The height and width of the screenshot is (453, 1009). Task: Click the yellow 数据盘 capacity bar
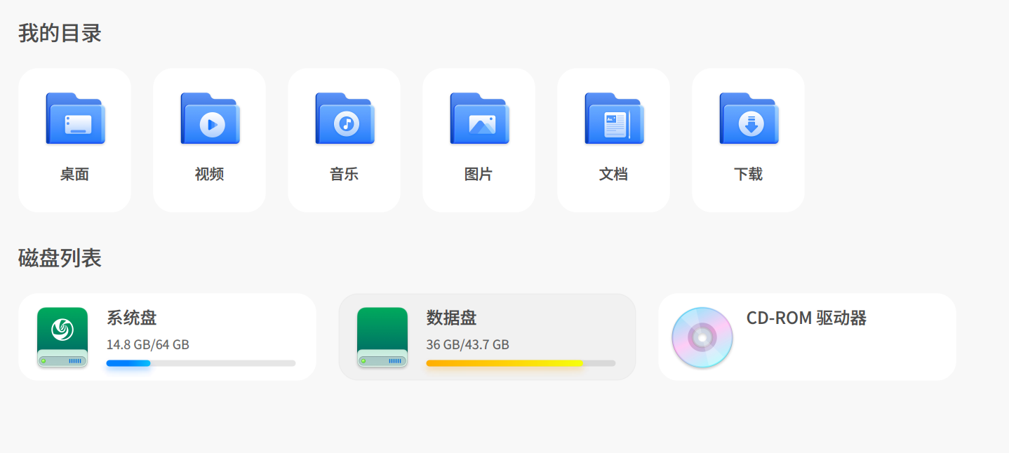click(521, 363)
